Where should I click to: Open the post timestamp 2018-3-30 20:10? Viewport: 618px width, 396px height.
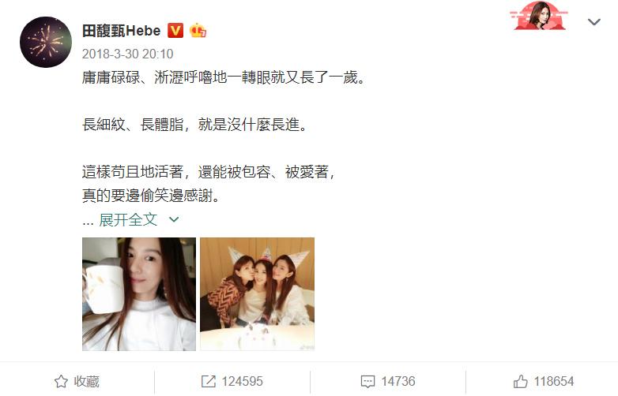[x=128, y=54]
